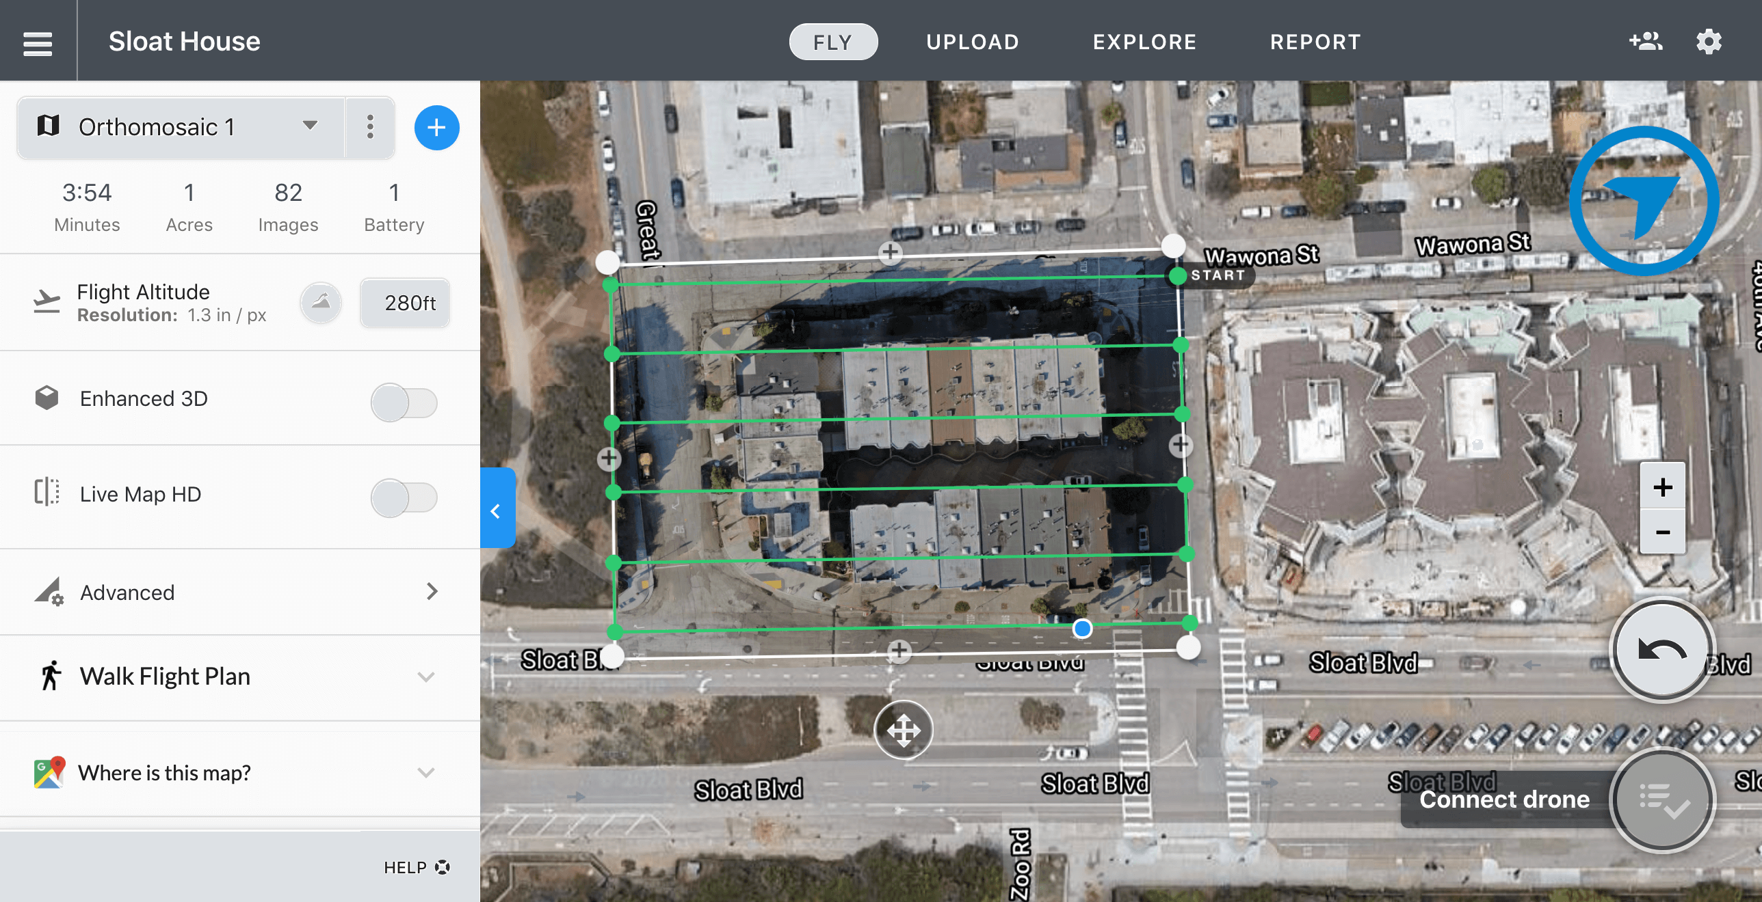Click the Enhanced 3D cube icon
1762x902 pixels.
(x=47, y=398)
